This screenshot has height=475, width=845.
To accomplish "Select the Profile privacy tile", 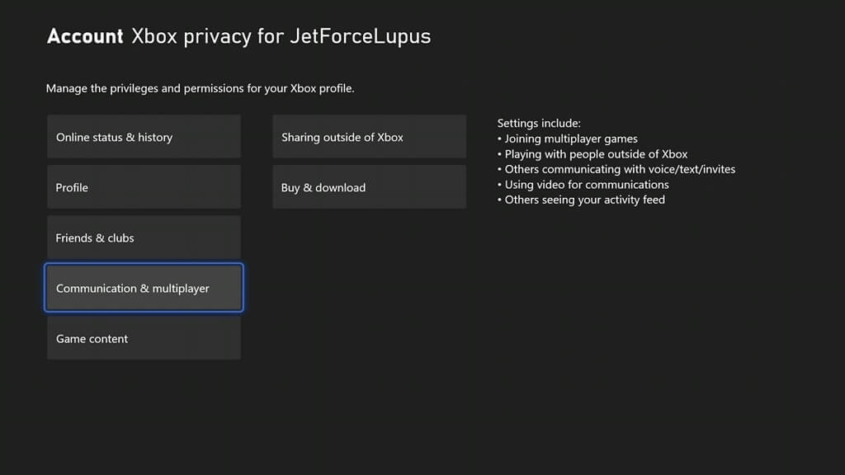I will tap(144, 187).
